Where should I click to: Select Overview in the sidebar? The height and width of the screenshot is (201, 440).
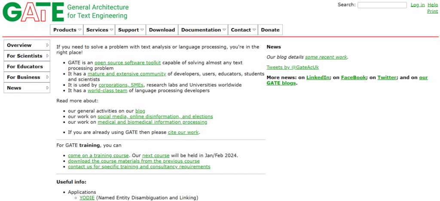click(x=27, y=45)
